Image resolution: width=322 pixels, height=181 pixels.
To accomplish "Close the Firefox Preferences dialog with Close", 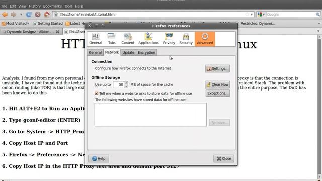I will tap(224, 159).
